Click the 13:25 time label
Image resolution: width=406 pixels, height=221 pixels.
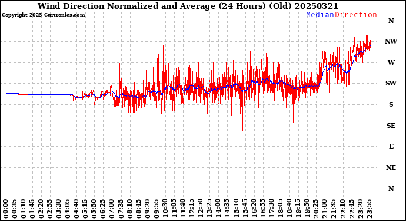210,209
